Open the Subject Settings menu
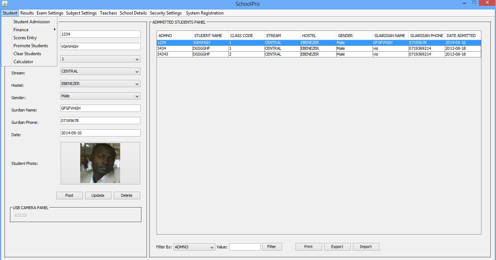Viewport: 496px width, 260px height. [81, 13]
